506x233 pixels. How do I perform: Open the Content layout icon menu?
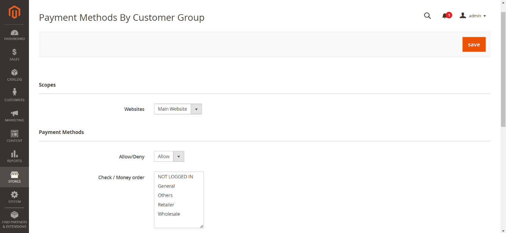tap(14, 136)
